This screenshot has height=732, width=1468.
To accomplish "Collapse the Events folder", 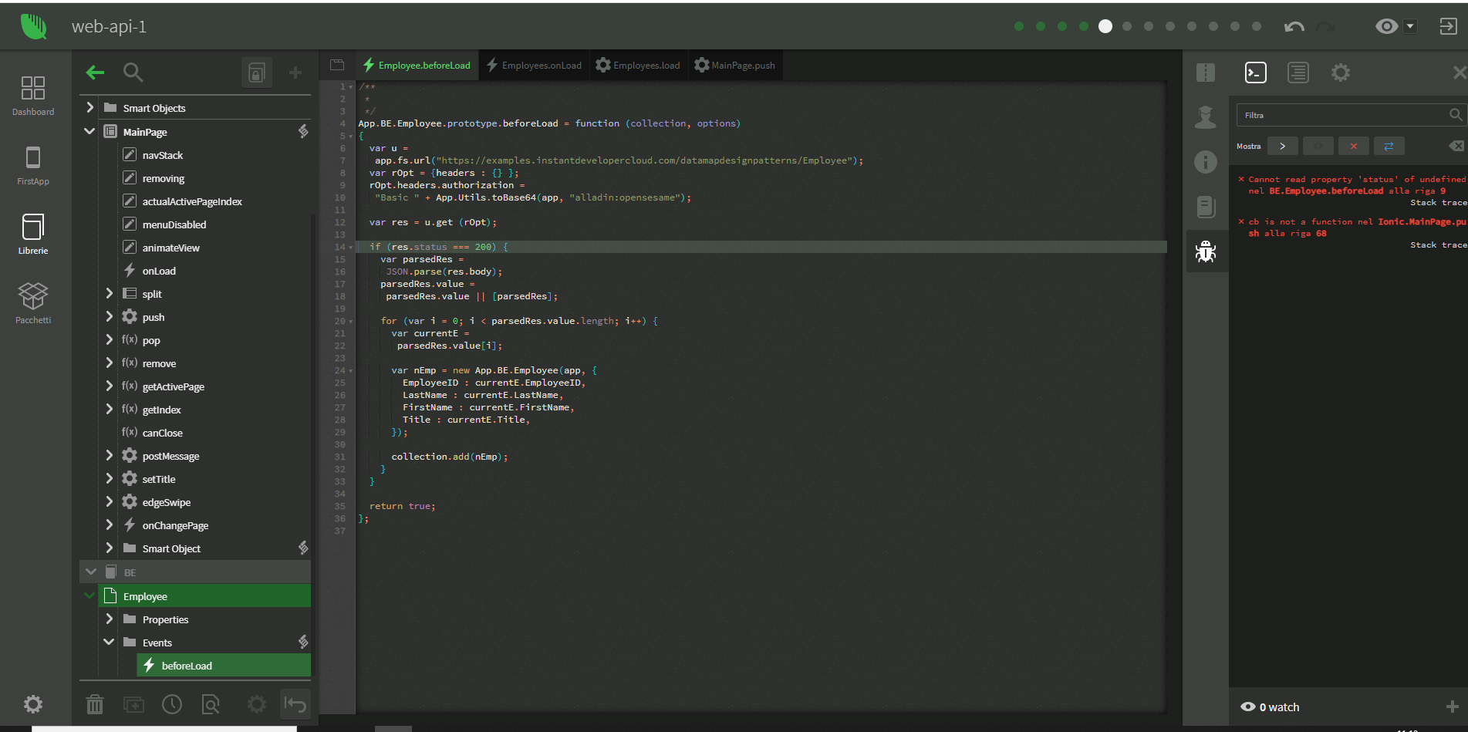I will (x=109, y=642).
